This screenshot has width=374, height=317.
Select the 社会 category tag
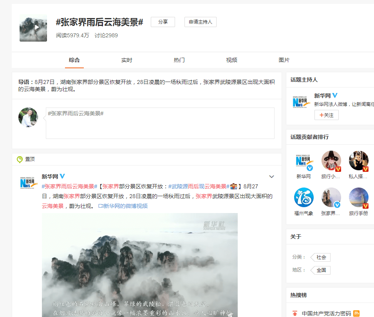[321, 257]
